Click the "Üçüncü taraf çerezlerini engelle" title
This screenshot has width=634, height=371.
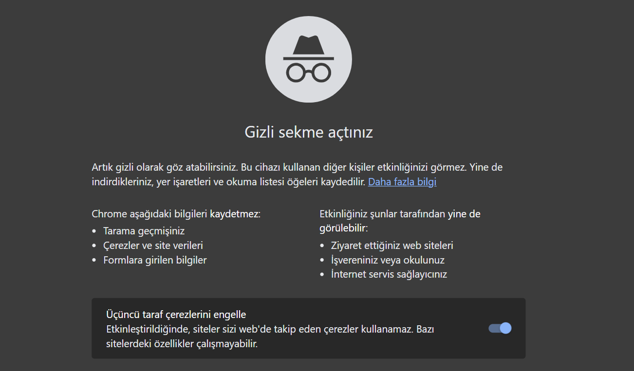pyautogui.click(x=176, y=314)
